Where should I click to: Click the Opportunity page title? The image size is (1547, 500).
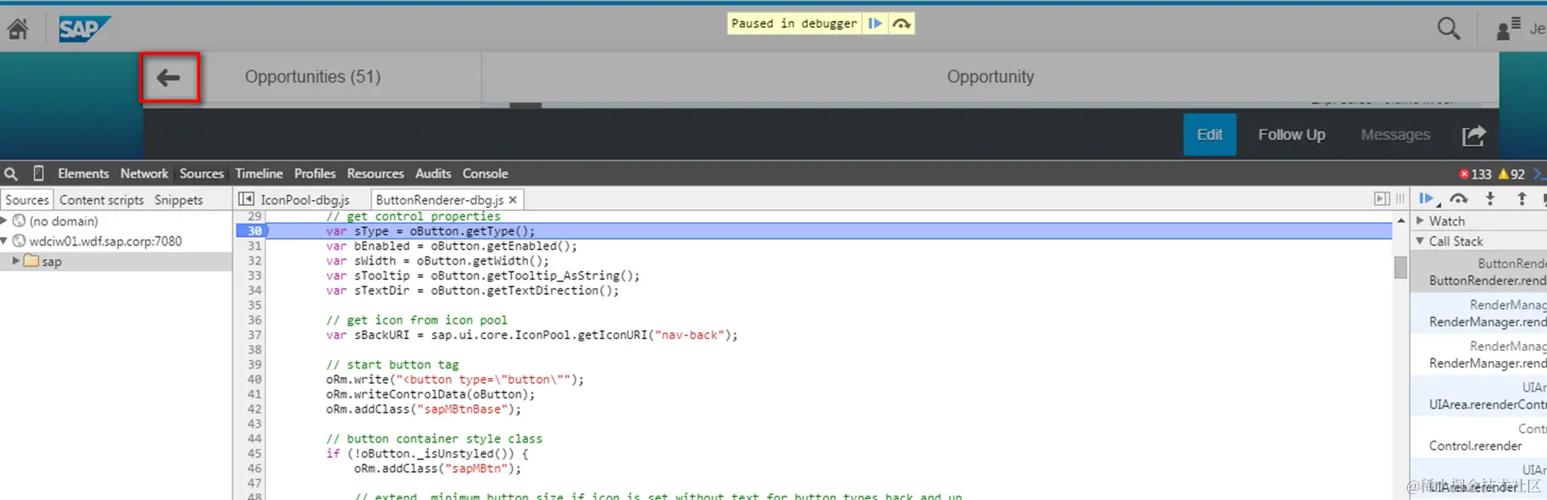click(990, 77)
